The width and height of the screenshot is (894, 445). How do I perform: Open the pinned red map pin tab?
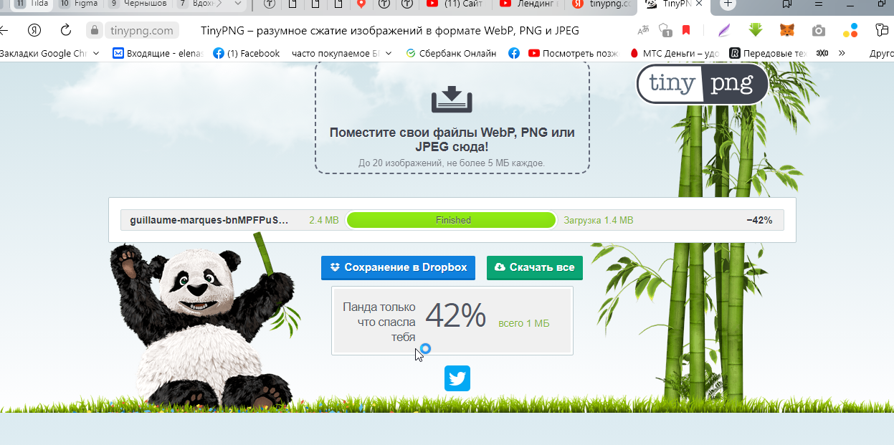[362, 4]
